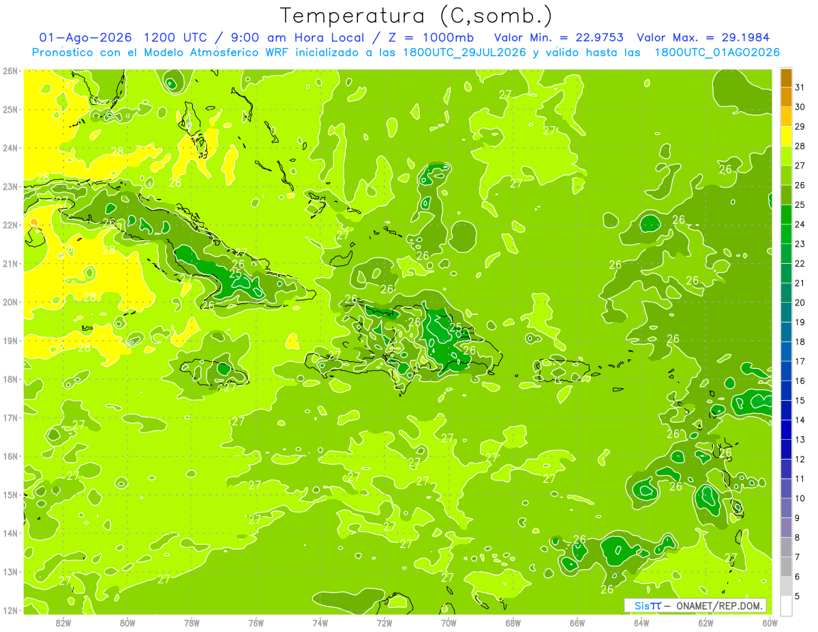818x632 pixels.
Task: Click the '14N' latitude axis label
Action: [10, 533]
